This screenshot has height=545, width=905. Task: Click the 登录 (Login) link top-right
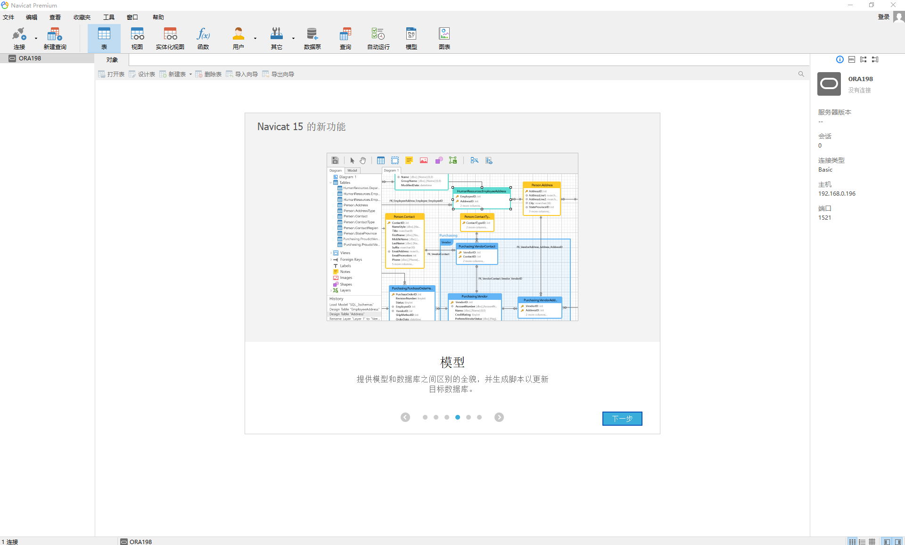(884, 17)
